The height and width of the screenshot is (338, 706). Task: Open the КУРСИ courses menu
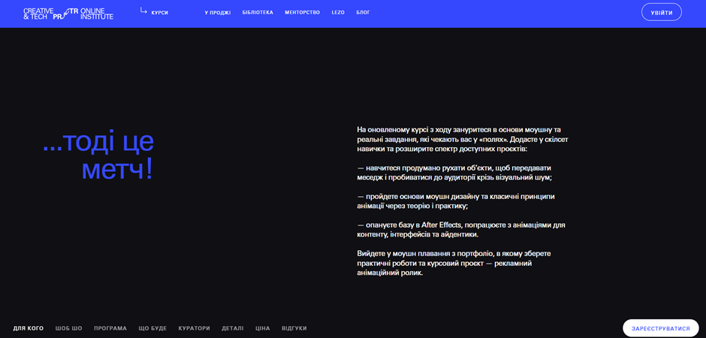tap(159, 13)
